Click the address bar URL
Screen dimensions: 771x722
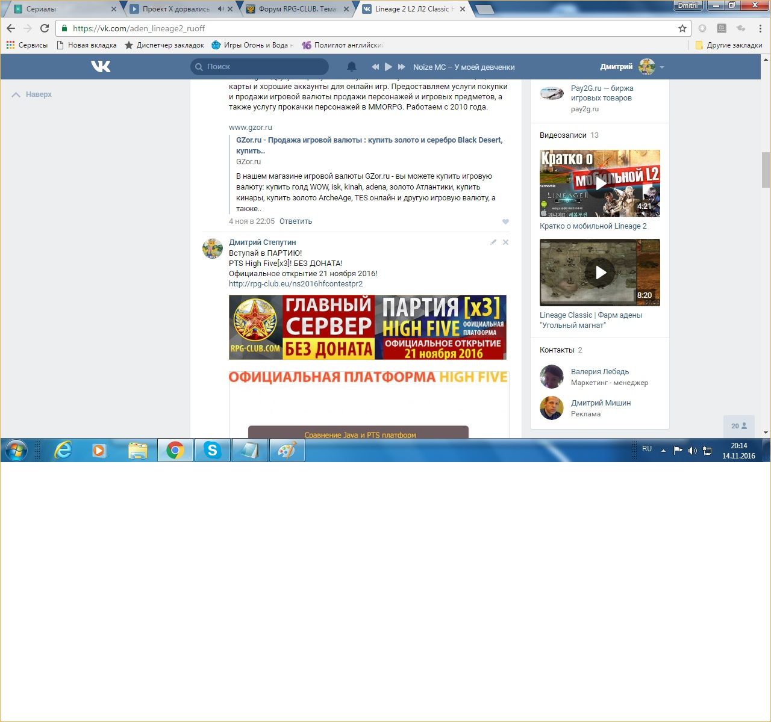pos(139,28)
